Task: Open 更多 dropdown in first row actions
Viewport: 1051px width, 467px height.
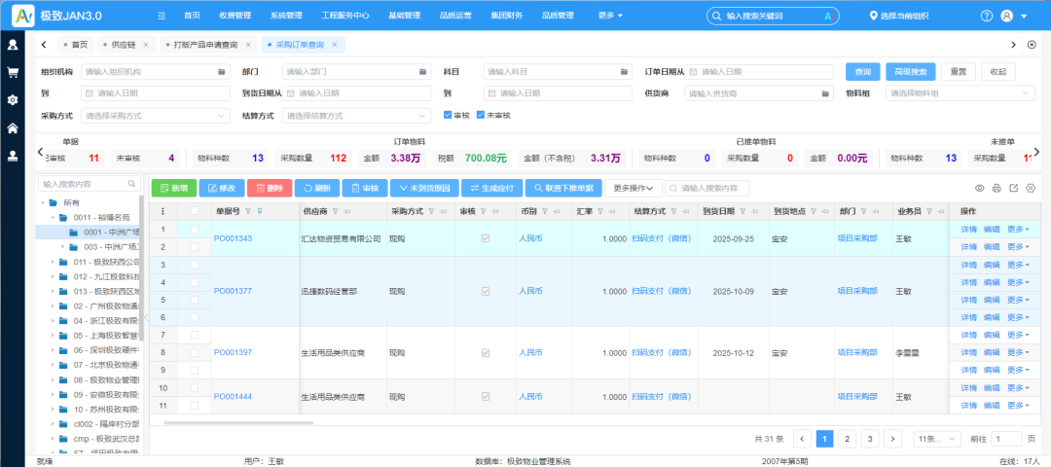Action: (x=1018, y=230)
